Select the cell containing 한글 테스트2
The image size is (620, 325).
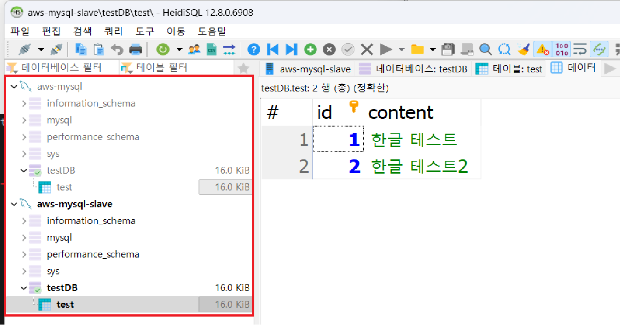click(x=422, y=166)
